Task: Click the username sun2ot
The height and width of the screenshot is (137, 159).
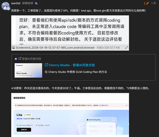Action: point(16,3)
